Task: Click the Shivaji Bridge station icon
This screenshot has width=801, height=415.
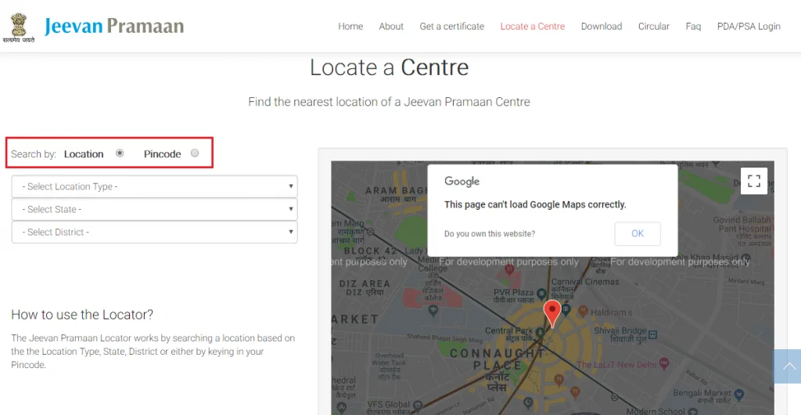Action: tap(652, 335)
